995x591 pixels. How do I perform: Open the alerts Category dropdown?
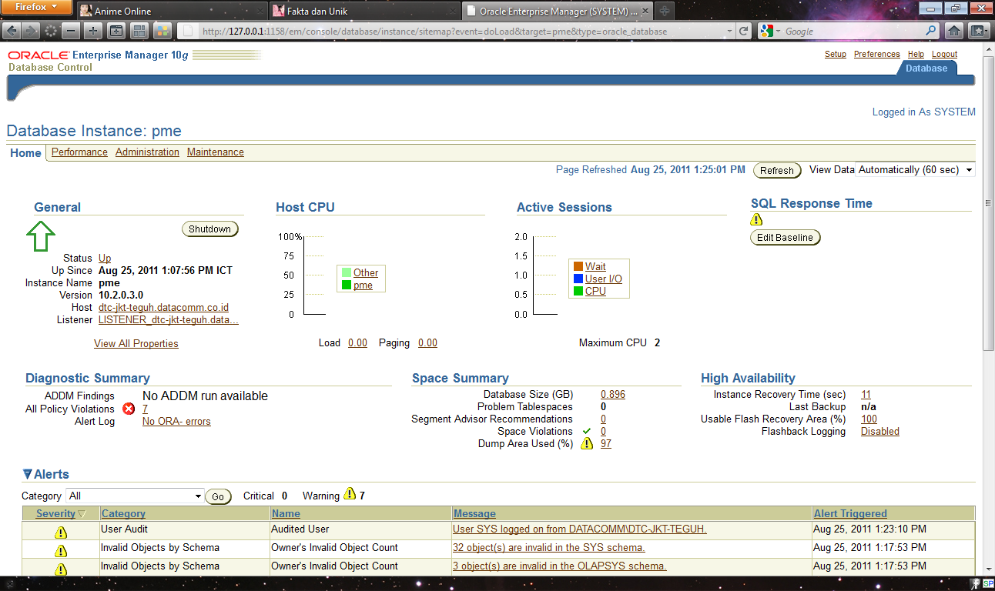[135, 496]
